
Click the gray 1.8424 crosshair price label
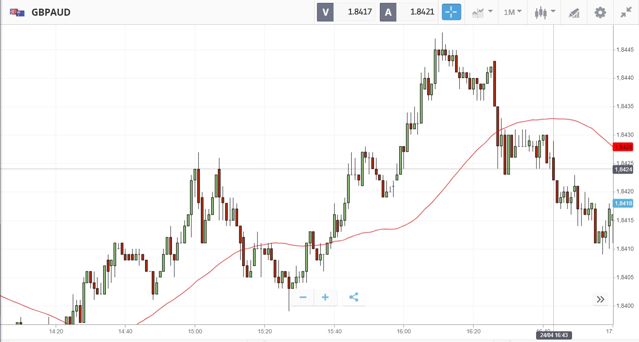pyautogui.click(x=623, y=170)
